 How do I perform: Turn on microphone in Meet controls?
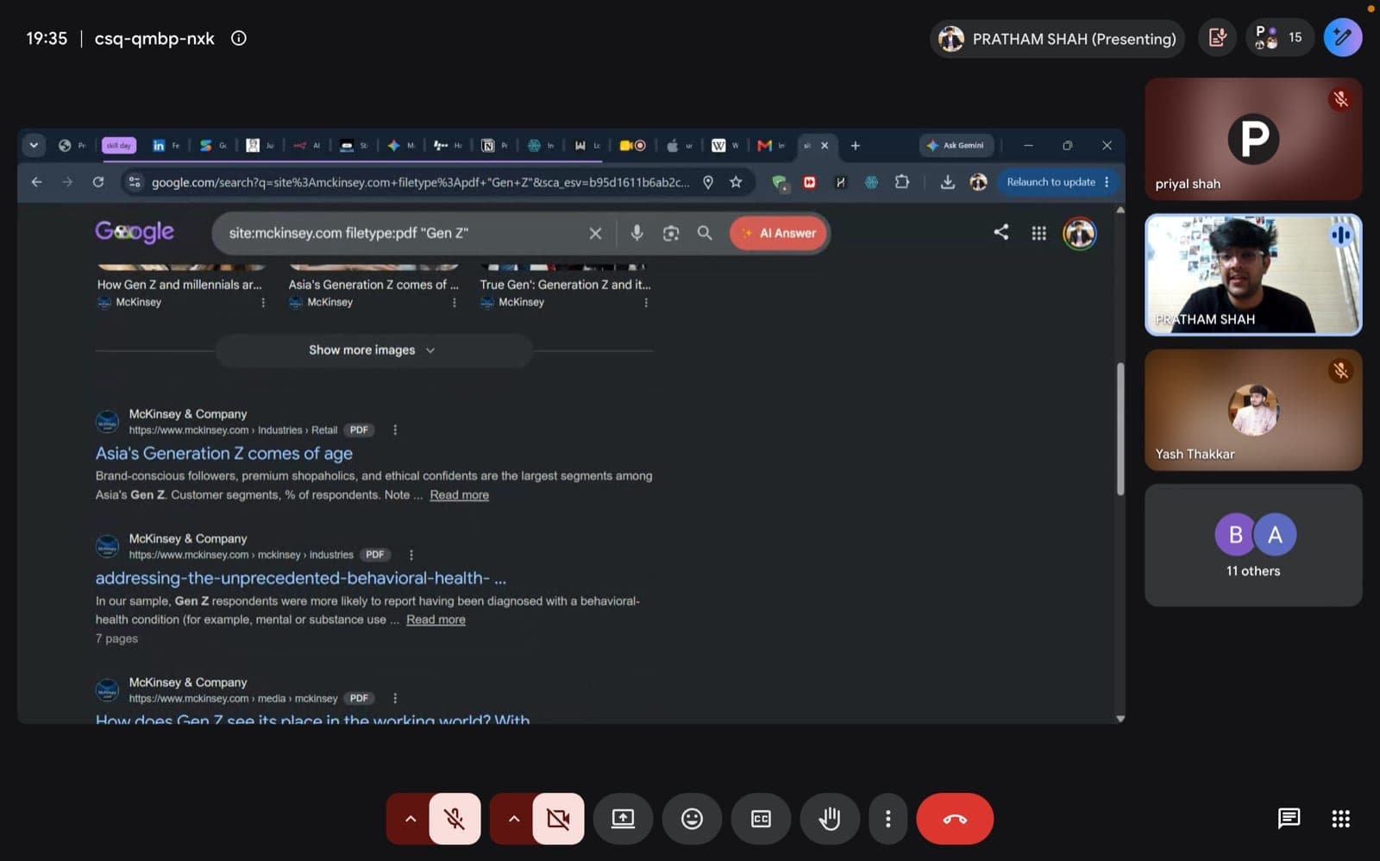(455, 819)
